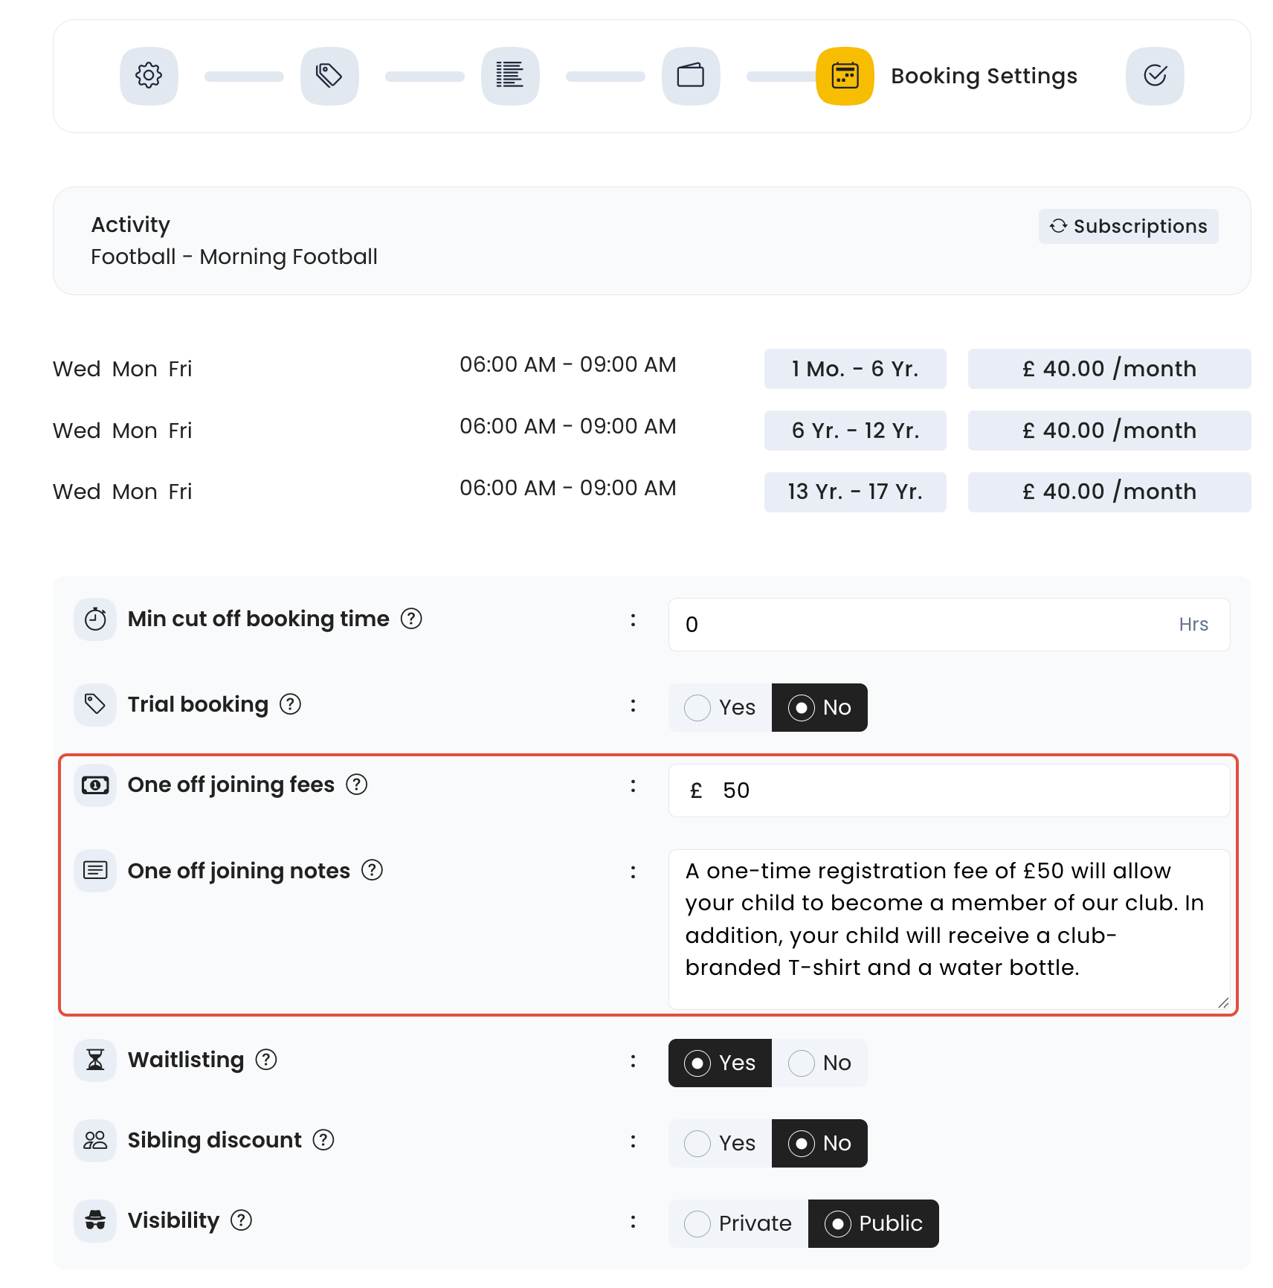
Task: Click the £40.00/month price for 13 Yr. - 17 Yr.
Action: [x=1109, y=492]
